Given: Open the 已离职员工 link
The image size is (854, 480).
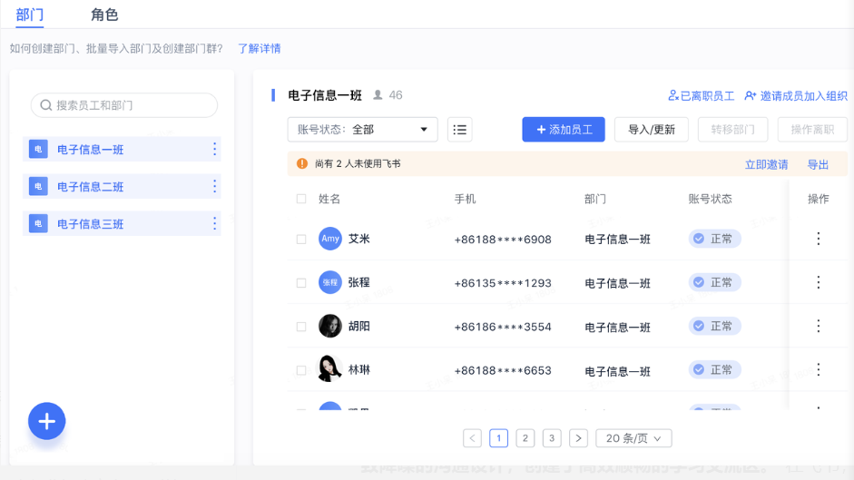Looking at the screenshot, I should pyautogui.click(x=702, y=96).
